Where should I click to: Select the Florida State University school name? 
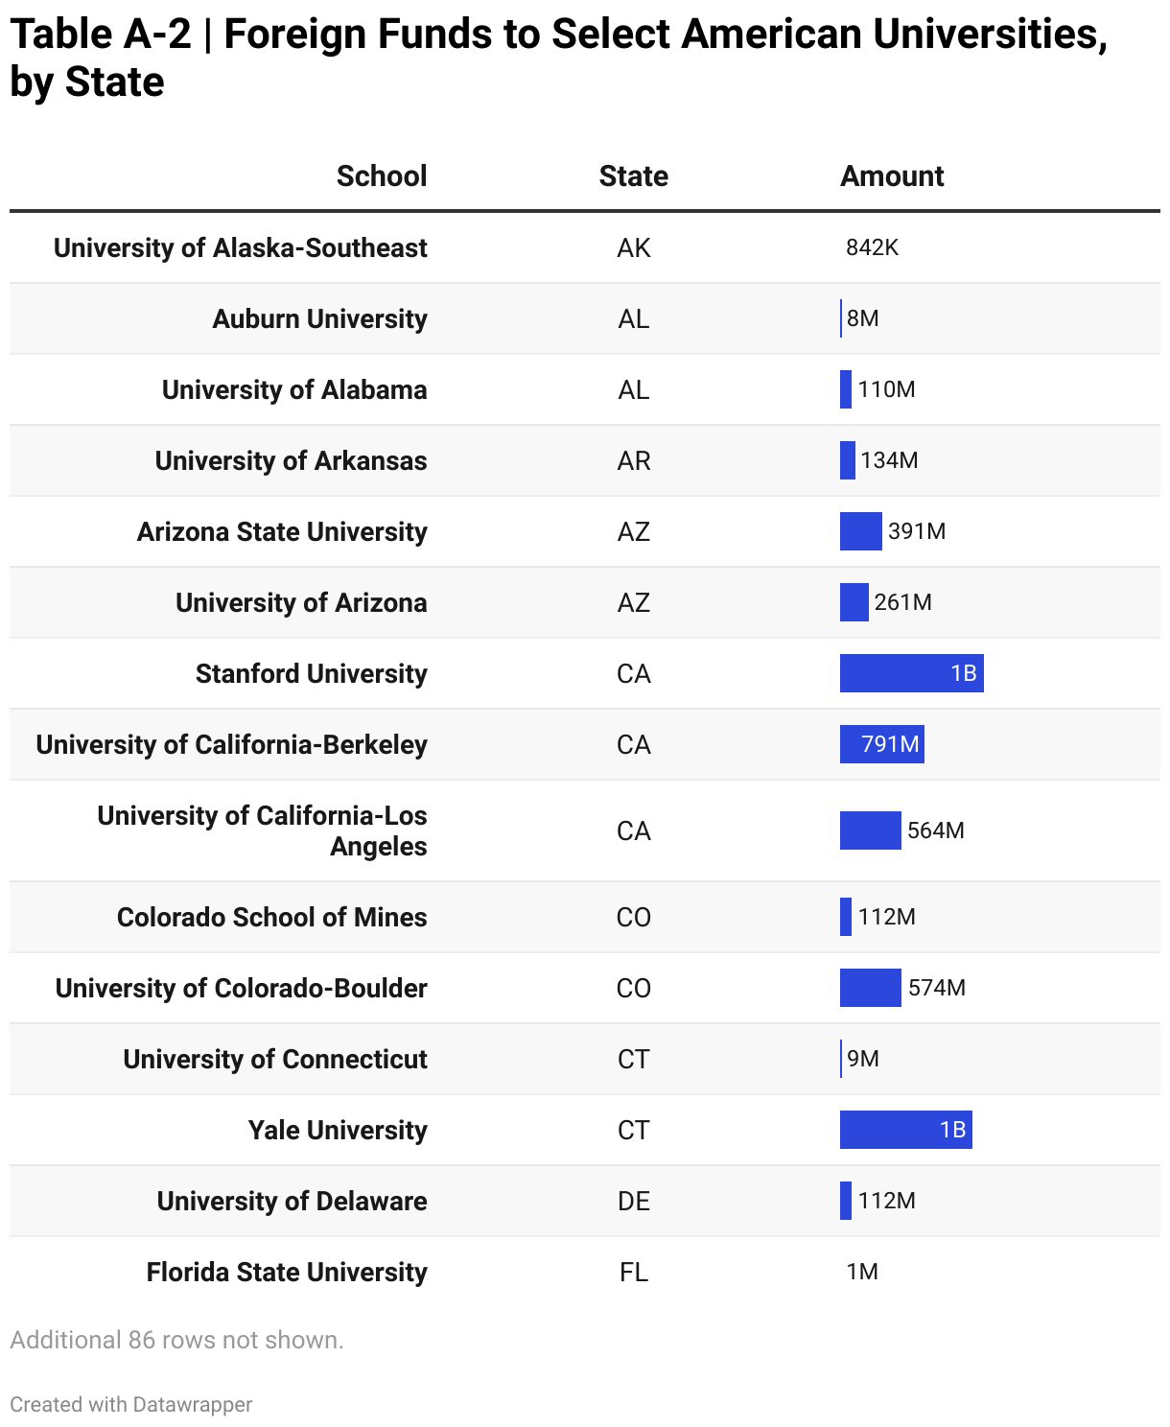click(287, 1273)
